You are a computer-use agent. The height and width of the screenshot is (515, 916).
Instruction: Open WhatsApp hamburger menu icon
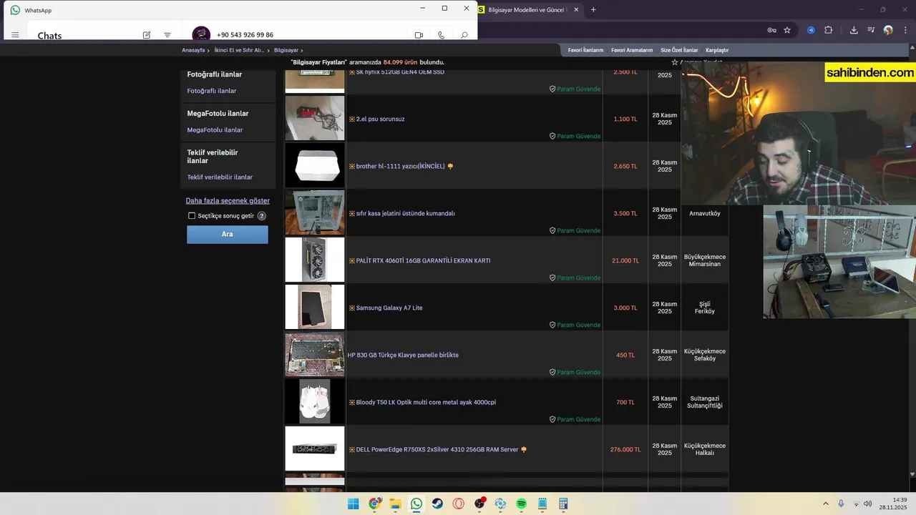(x=15, y=35)
